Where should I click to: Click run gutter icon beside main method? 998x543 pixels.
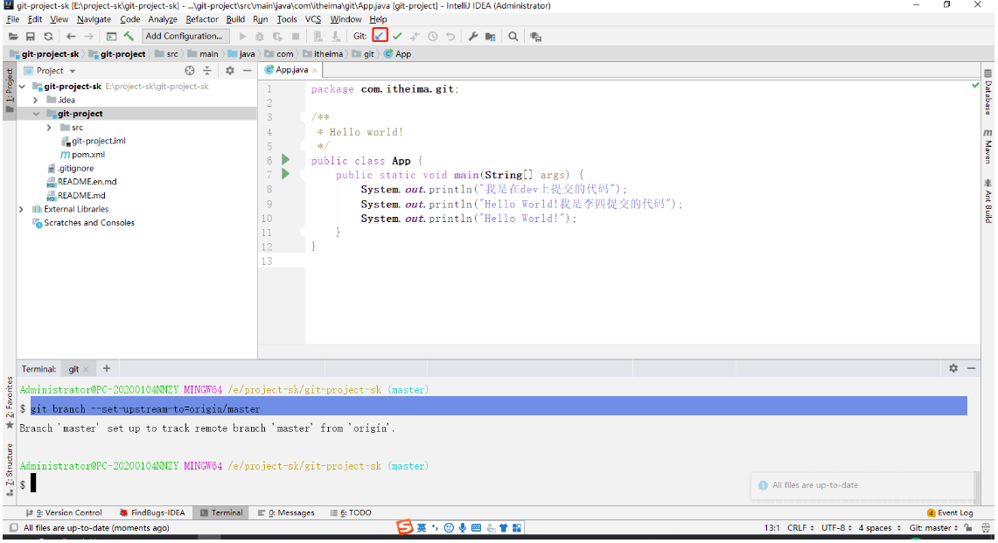click(286, 174)
